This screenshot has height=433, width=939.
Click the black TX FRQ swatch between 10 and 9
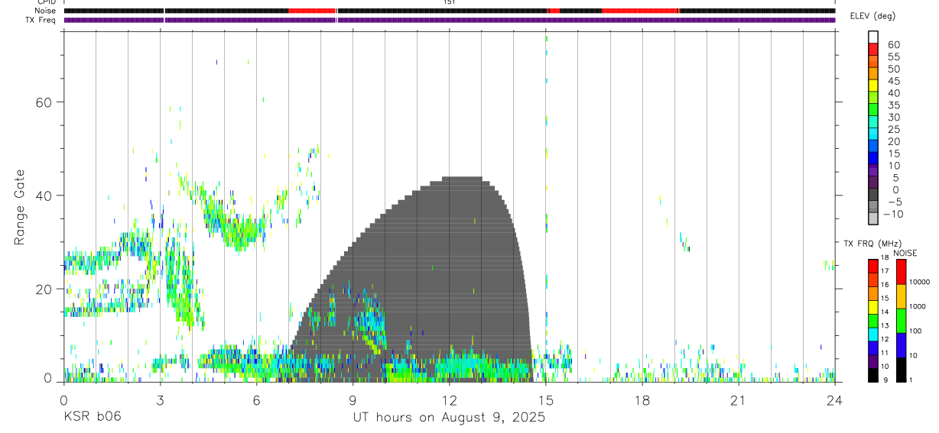[x=873, y=375]
